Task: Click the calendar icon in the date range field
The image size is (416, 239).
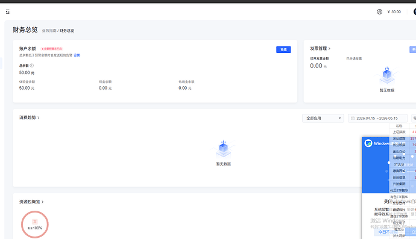Action: pos(353,118)
